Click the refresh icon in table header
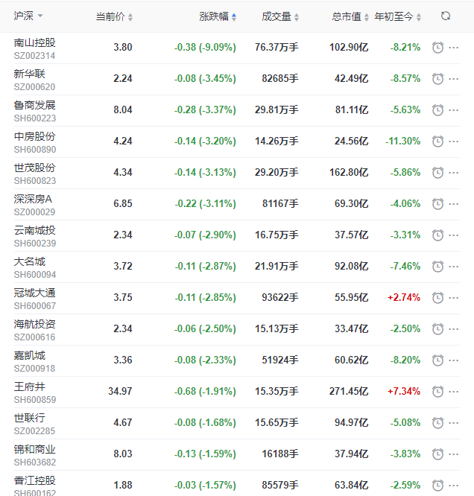This screenshot has width=474, height=496. (x=446, y=16)
